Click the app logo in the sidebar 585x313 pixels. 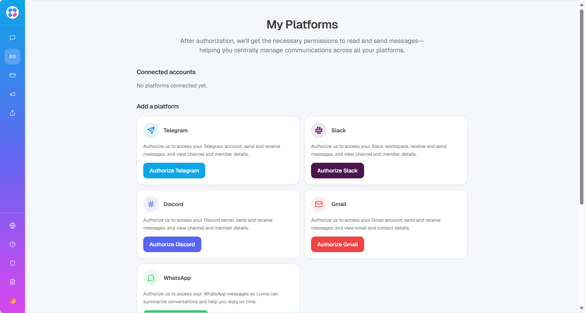tap(12, 12)
